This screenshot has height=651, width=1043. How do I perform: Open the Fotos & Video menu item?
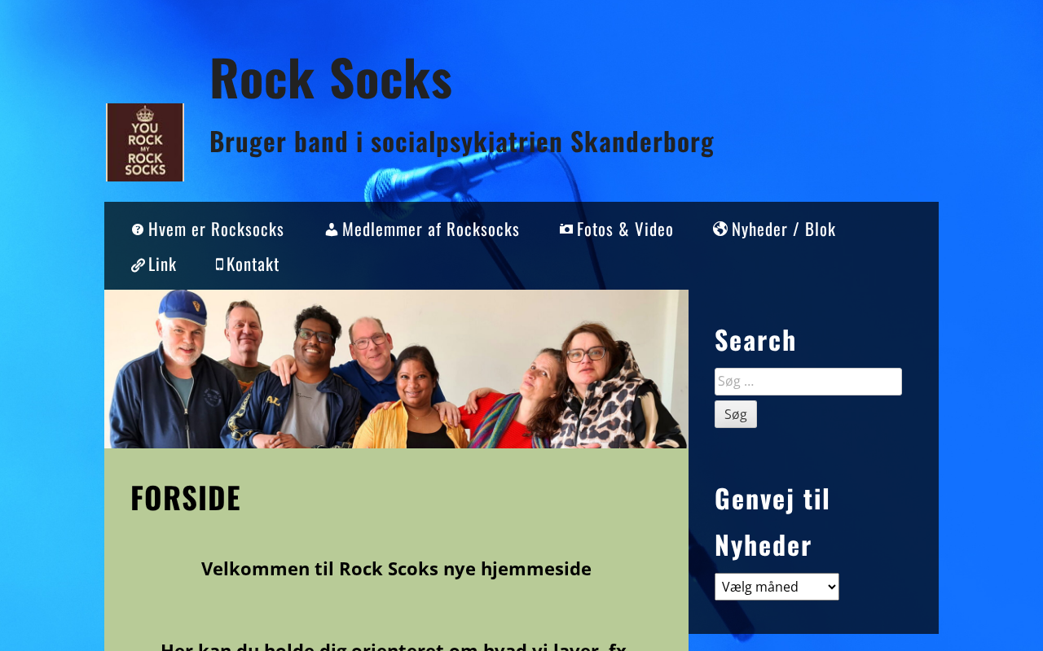(617, 229)
